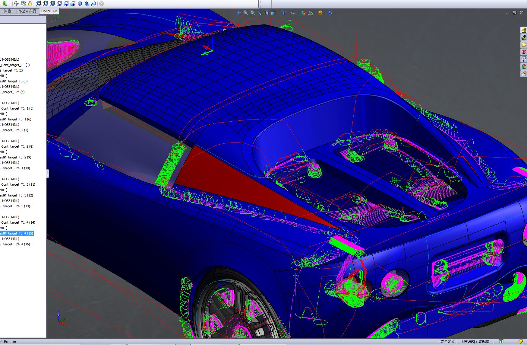Select operation S_target_T24_2 (7)

click(14, 130)
